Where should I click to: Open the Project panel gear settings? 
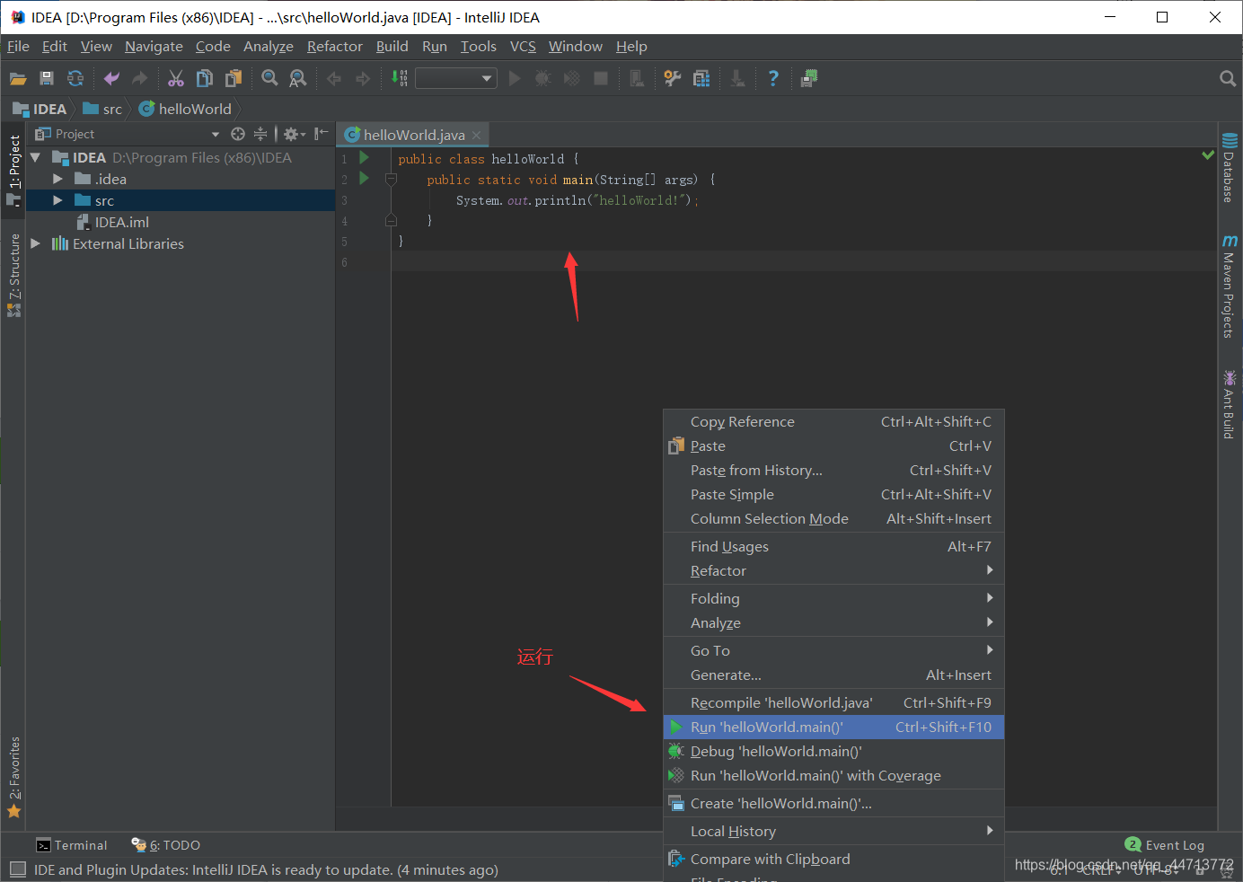(x=293, y=134)
